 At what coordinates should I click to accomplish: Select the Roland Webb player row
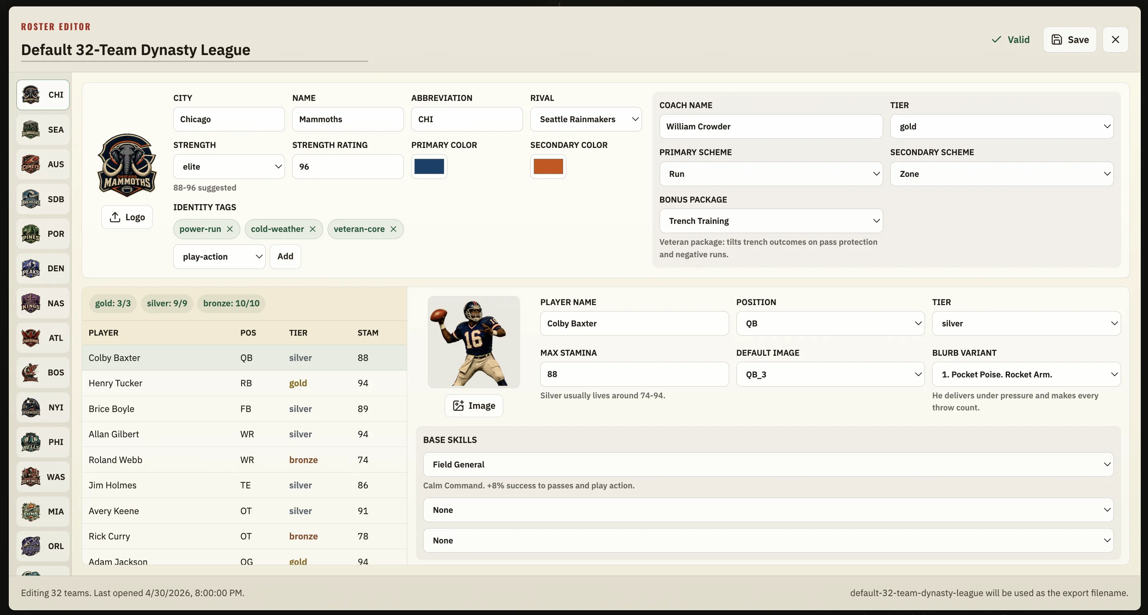click(x=244, y=460)
